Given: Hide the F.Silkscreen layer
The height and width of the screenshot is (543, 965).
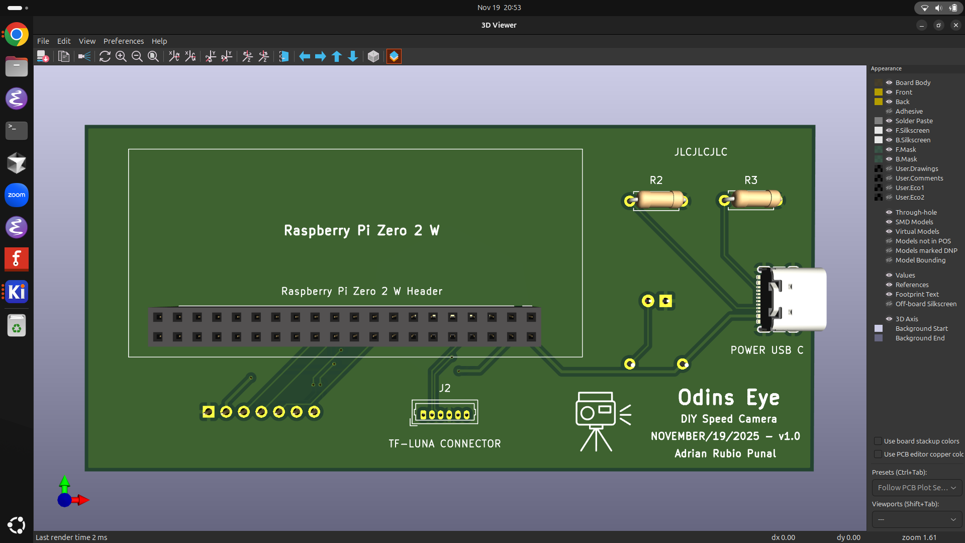Looking at the screenshot, I should pyautogui.click(x=889, y=130).
